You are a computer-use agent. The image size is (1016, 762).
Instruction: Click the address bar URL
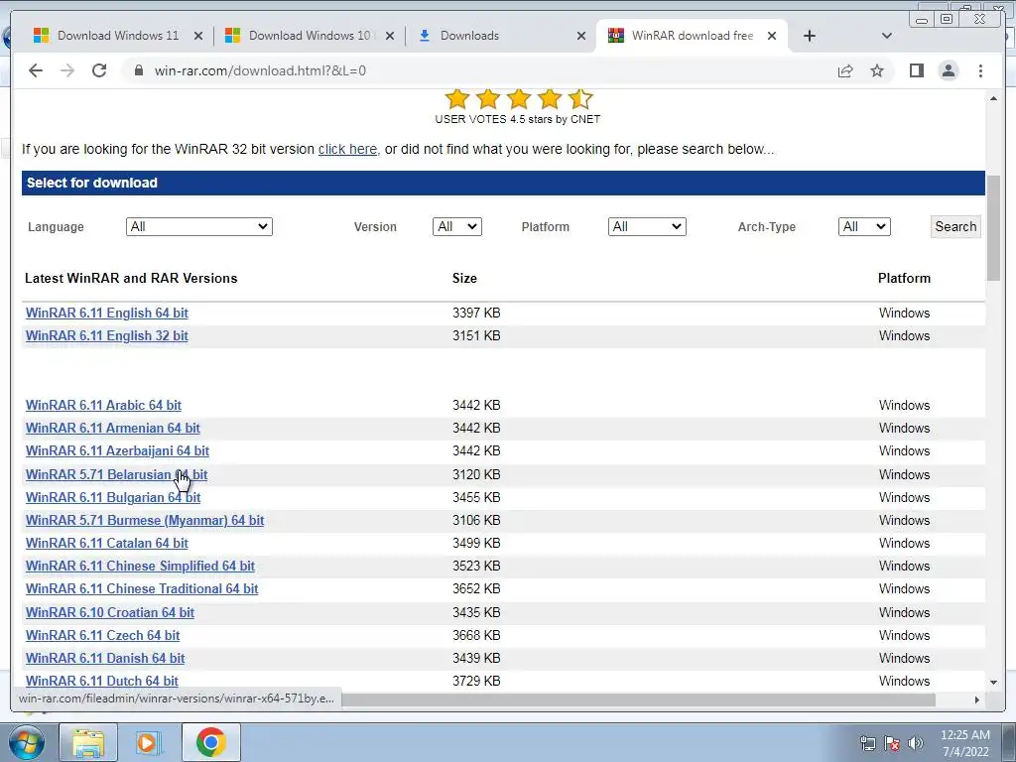(x=260, y=70)
